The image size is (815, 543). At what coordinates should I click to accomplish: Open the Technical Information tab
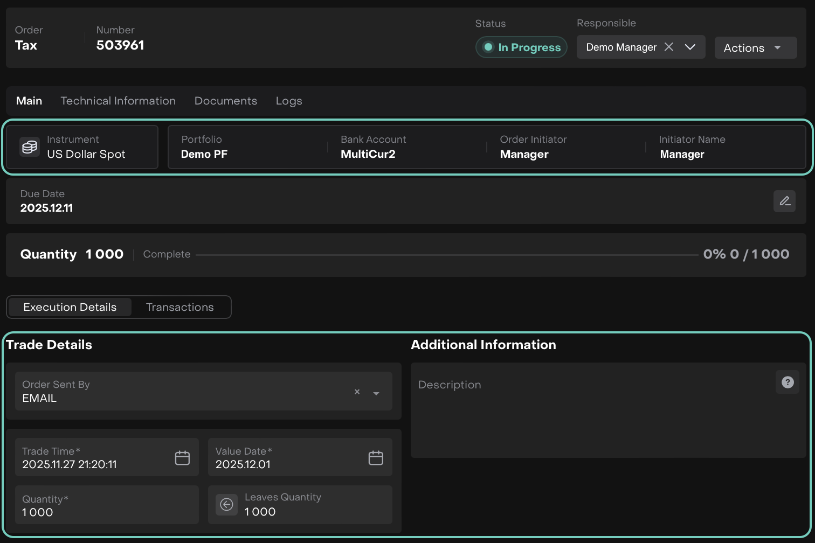tap(118, 101)
